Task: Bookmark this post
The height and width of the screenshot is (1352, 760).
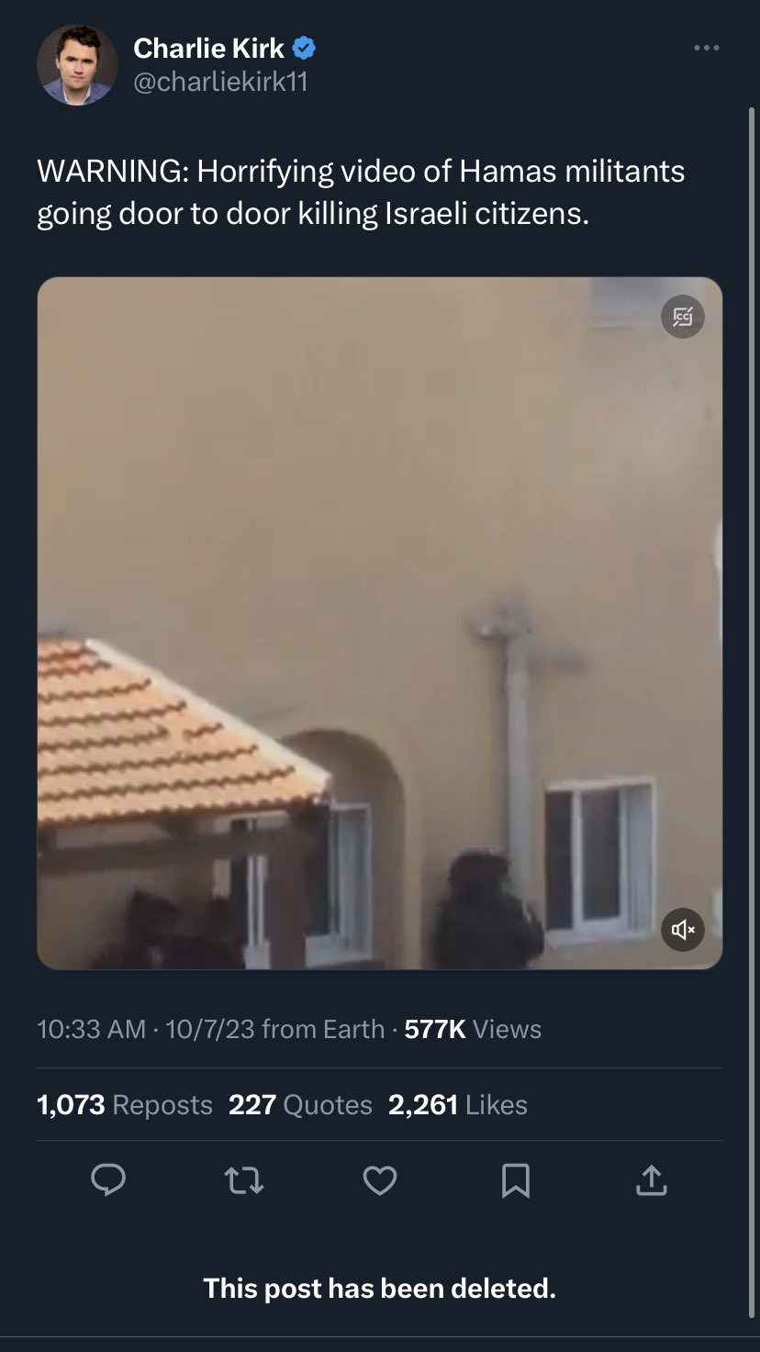Action: pyautogui.click(x=516, y=1180)
